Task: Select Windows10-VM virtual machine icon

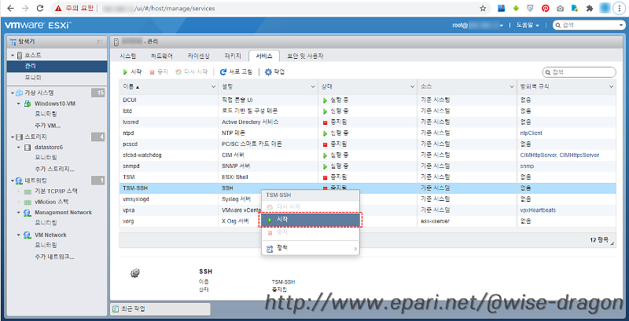Action: (28, 104)
